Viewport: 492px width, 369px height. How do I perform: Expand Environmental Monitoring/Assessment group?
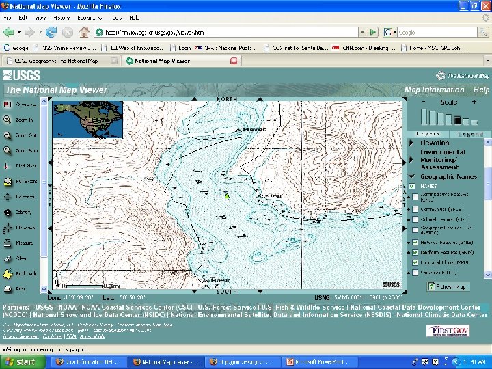[411, 160]
